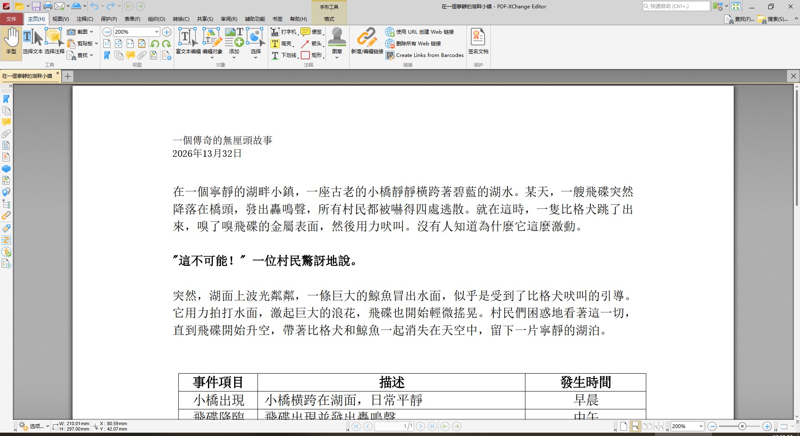Switch to the 视图(V) ribbon tab
This screenshot has width=800, height=436.
tap(61, 19)
